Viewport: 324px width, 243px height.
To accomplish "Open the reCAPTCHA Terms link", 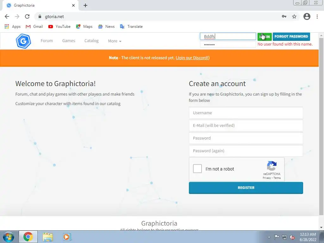I will 277,178.
